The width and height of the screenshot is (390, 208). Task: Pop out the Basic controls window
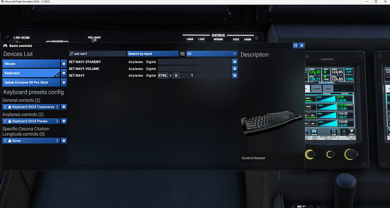coord(295,46)
